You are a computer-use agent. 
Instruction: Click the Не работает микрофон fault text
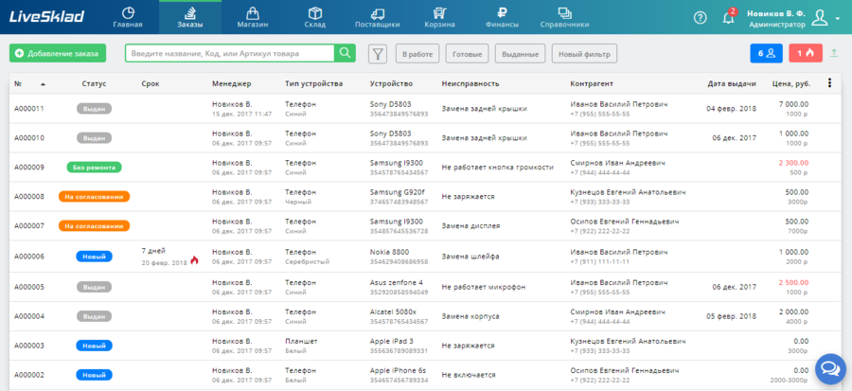[484, 287]
